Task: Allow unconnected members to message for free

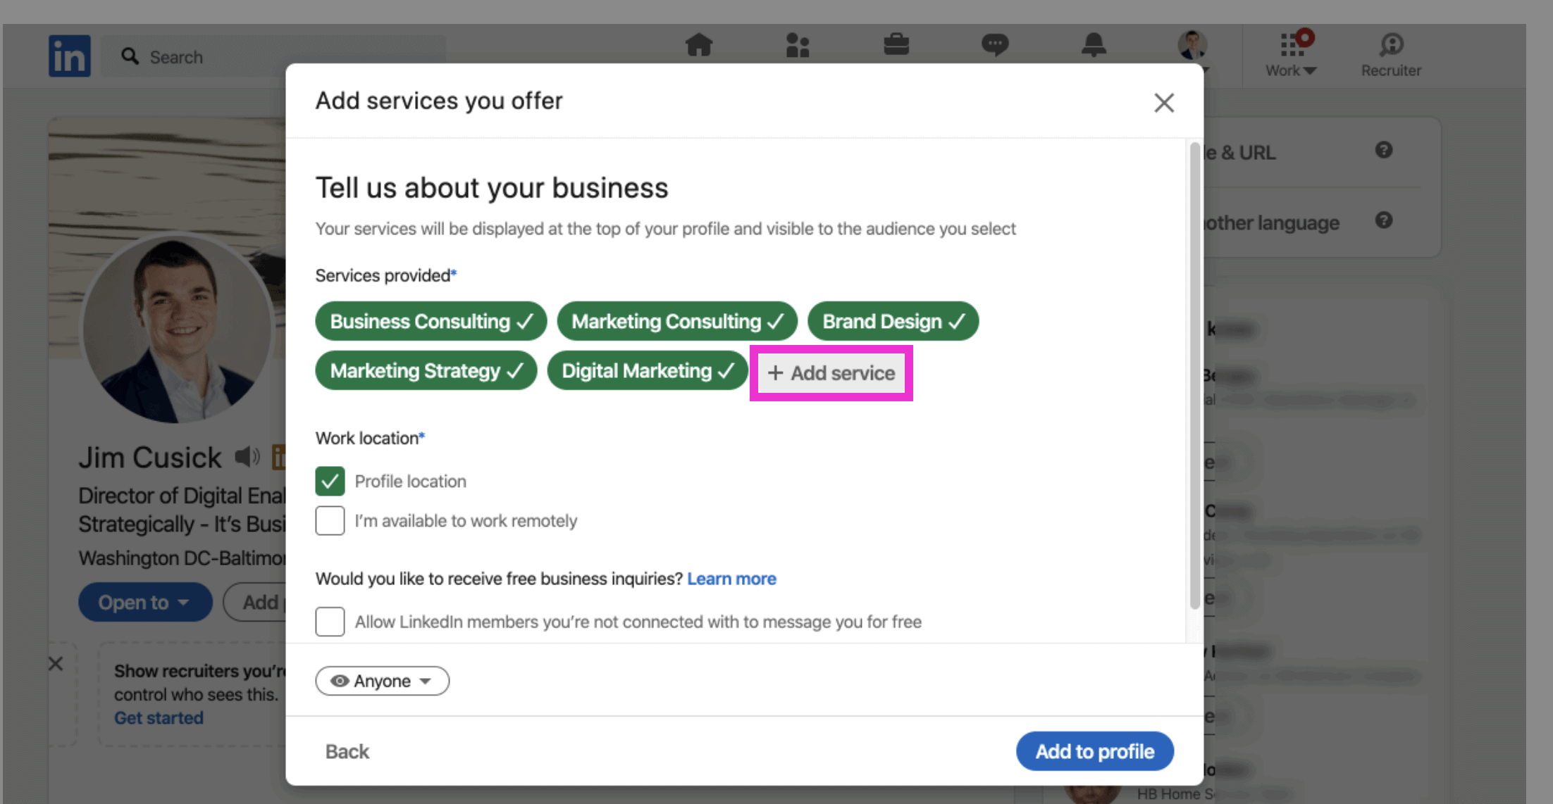Action: [330, 622]
